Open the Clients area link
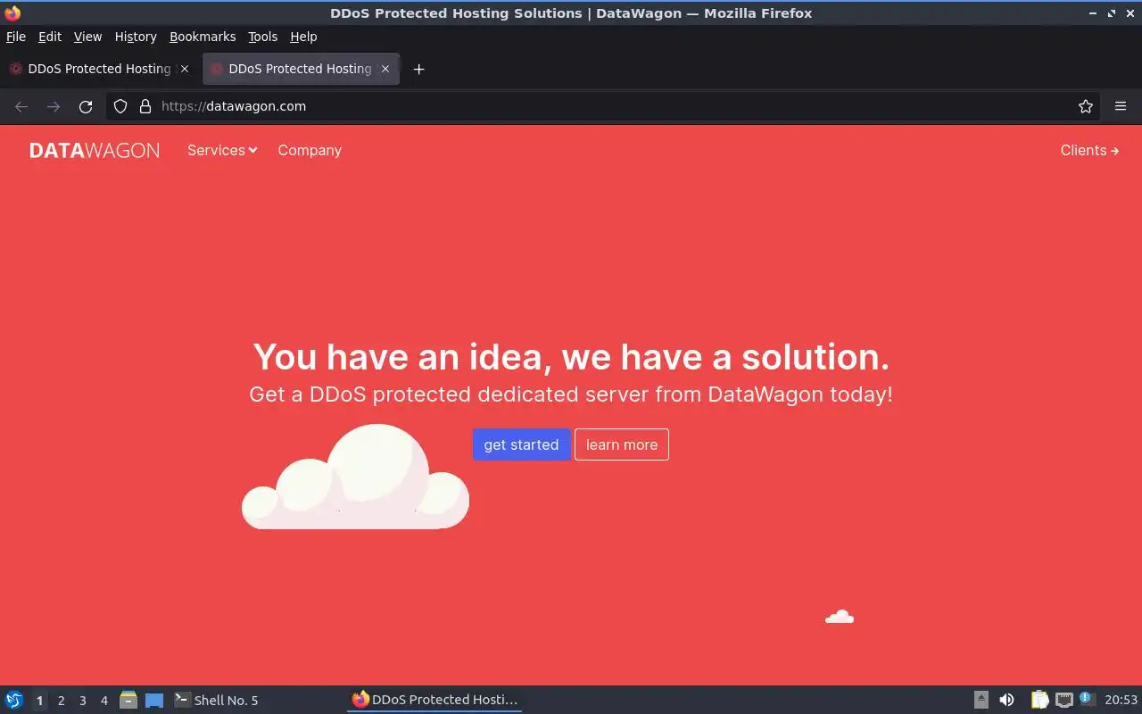This screenshot has height=714, width=1142. (x=1089, y=150)
